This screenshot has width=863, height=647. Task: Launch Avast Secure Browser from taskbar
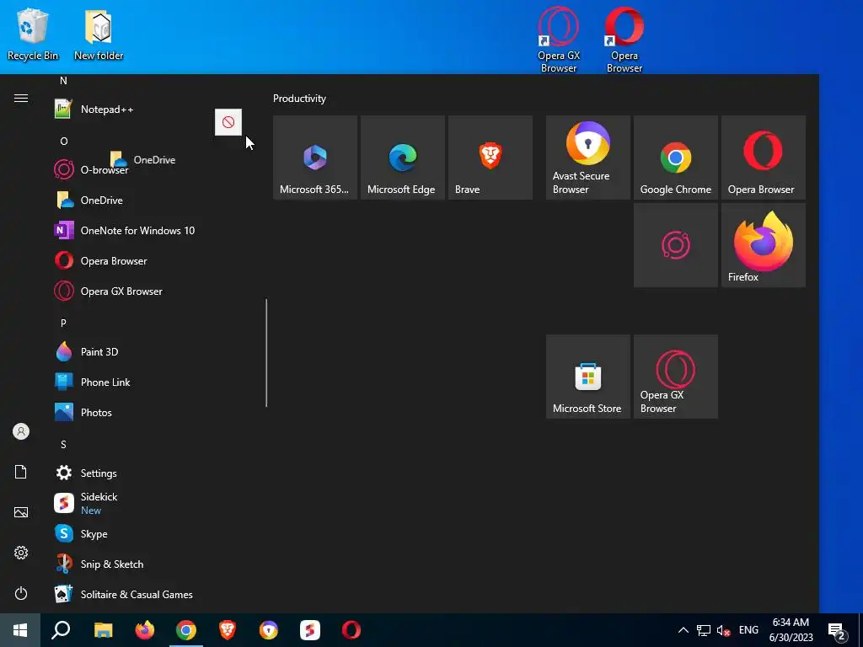pyautogui.click(x=269, y=630)
